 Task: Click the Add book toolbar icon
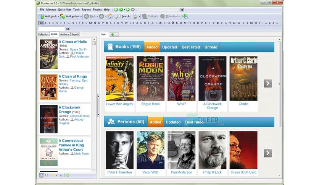click(x=41, y=16)
